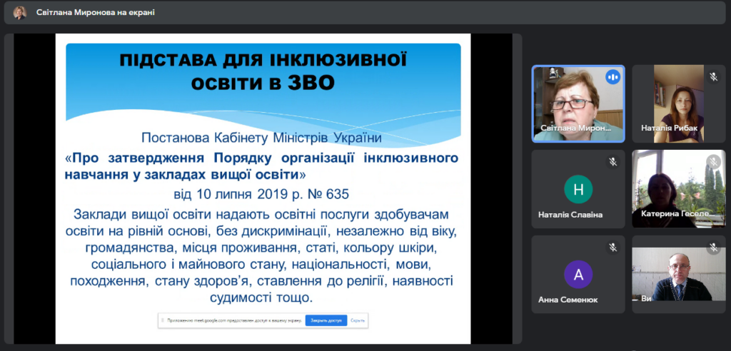Click presenter profile picture in the top bar
This screenshot has width=731, height=351.
[20, 12]
